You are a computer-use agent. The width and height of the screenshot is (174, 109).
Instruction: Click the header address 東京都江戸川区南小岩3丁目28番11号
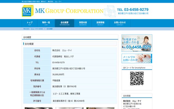[133, 13]
